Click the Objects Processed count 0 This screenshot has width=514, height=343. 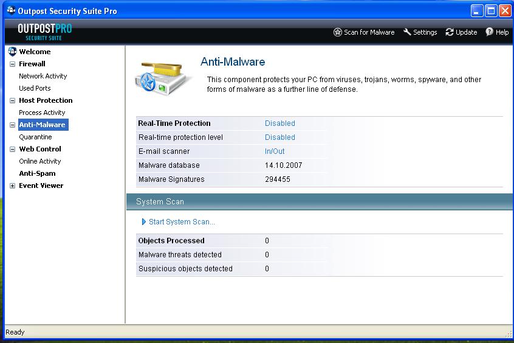[x=267, y=241]
